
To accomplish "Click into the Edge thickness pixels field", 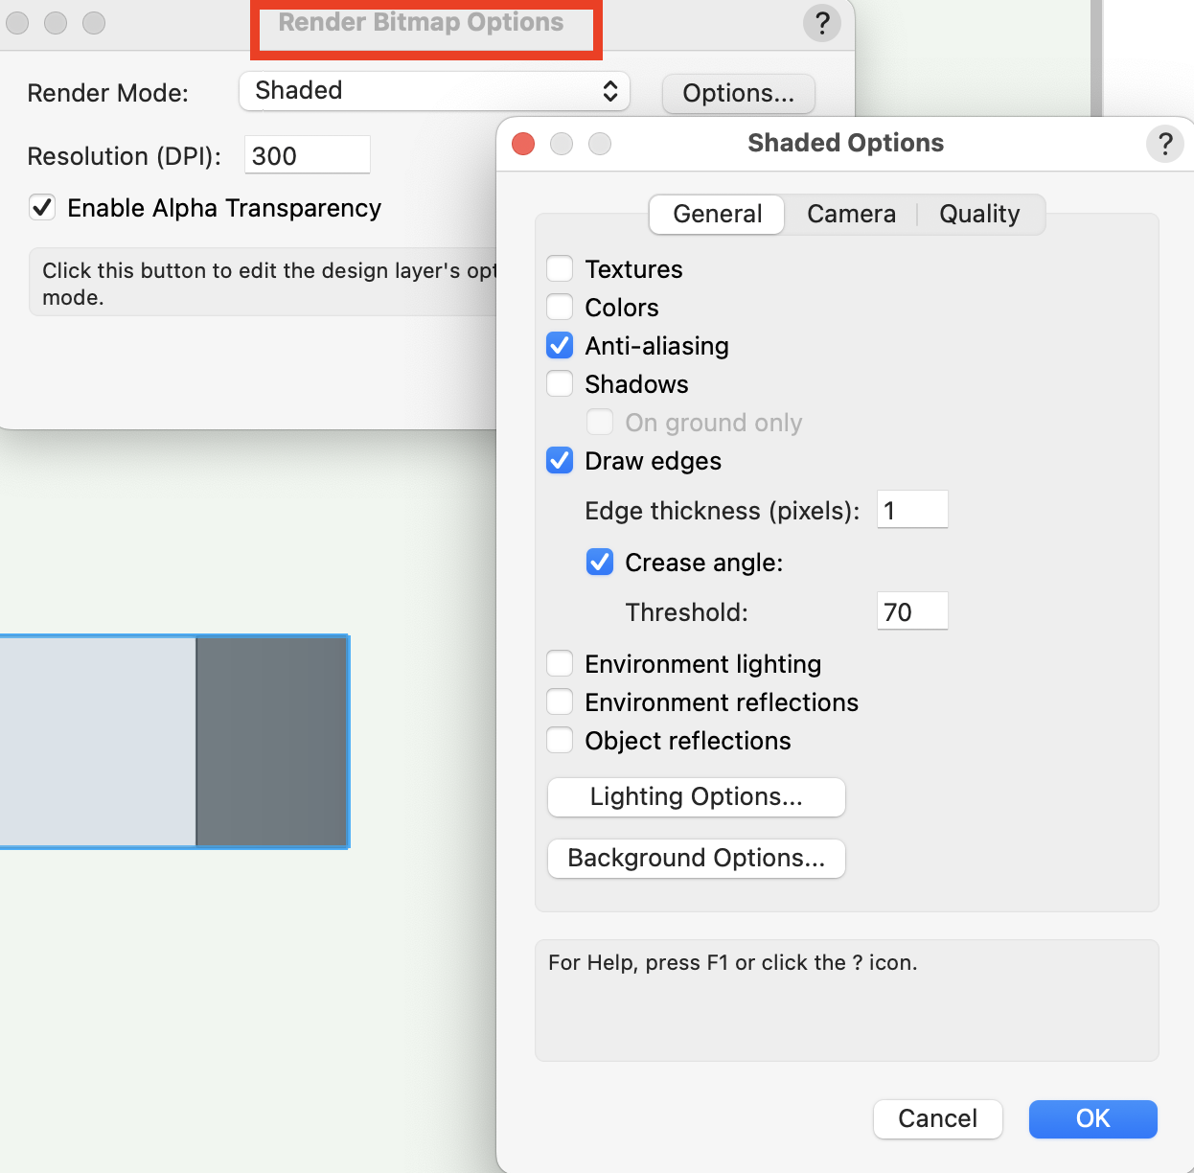I will pyautogui.click(x=911, y=510).
